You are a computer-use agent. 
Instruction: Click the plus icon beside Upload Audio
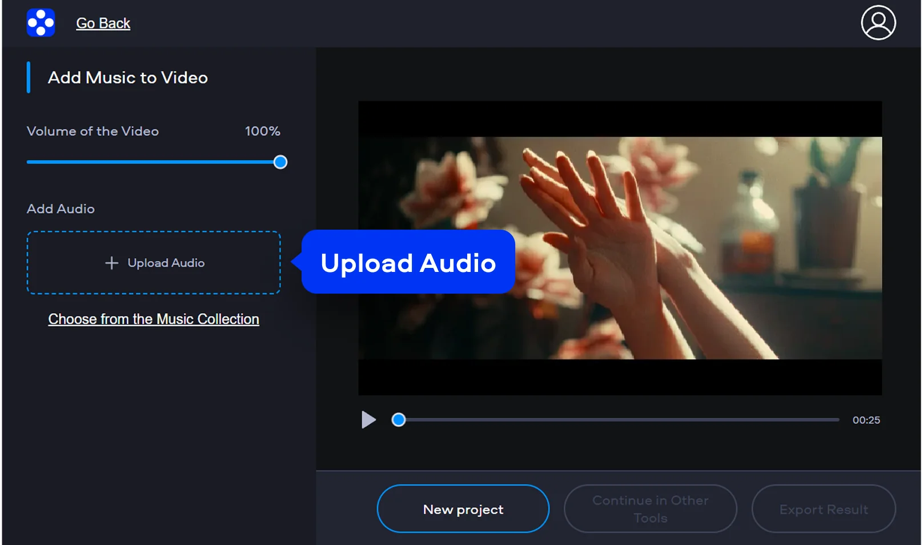(111, 263)
